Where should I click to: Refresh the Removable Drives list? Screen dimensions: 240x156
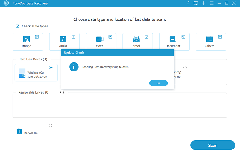coord(62,92)
